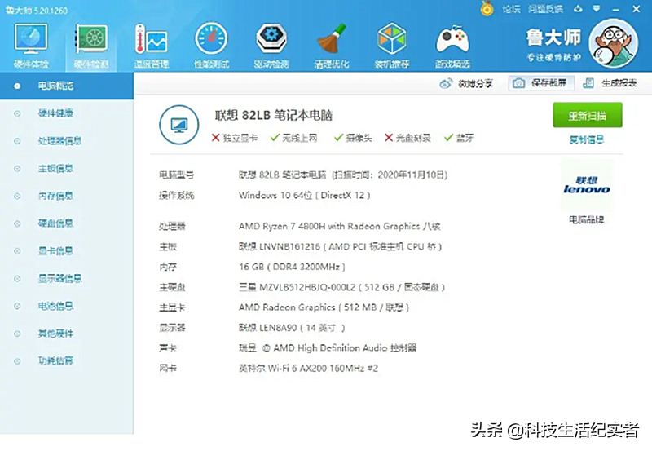Click the report icon beside 生成报表
652x451 pixels.
click(588, 83)
